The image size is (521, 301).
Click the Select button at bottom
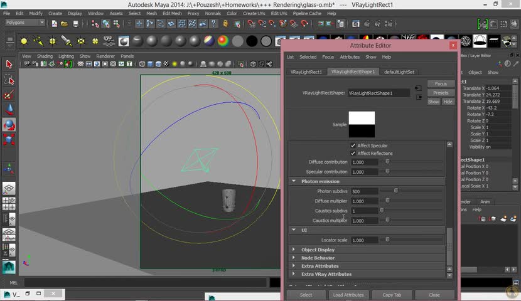[x=306, y=295]
